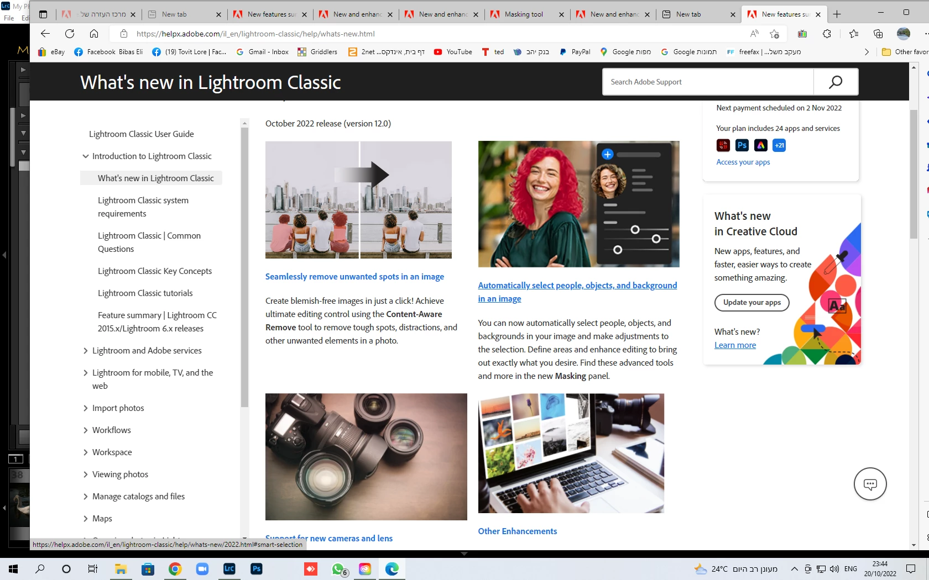Open a new browser tab
The width and height of the screenshot is (929, 580).
point(837,14)
